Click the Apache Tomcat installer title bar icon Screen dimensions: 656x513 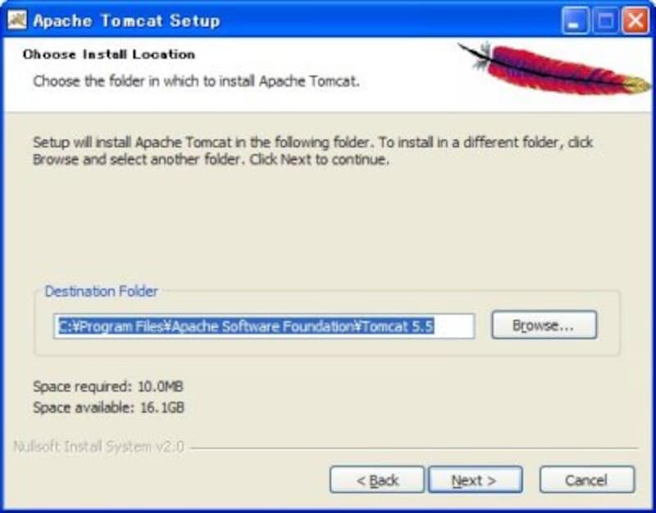17,20
